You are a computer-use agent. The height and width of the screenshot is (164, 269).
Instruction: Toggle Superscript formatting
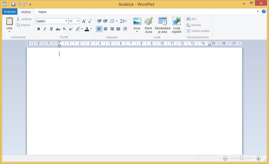(71, 29)
